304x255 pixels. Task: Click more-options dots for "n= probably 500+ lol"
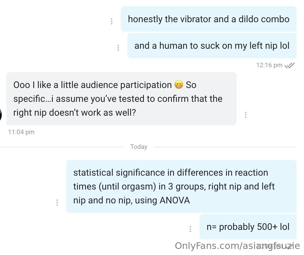190,229
